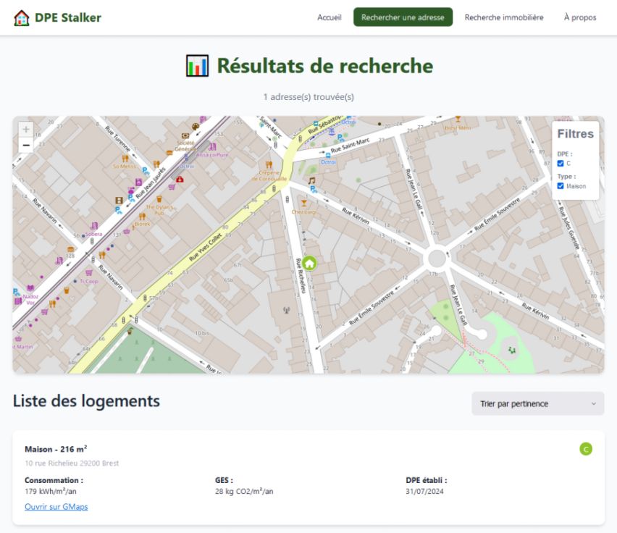The height and width of the screenshot is (533, 617).
Task: Zoom in on the map
Action: click(26, 129)
